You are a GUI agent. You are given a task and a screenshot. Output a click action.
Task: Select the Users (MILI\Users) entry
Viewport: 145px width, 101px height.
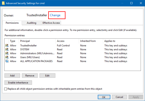tap(30, 57)
